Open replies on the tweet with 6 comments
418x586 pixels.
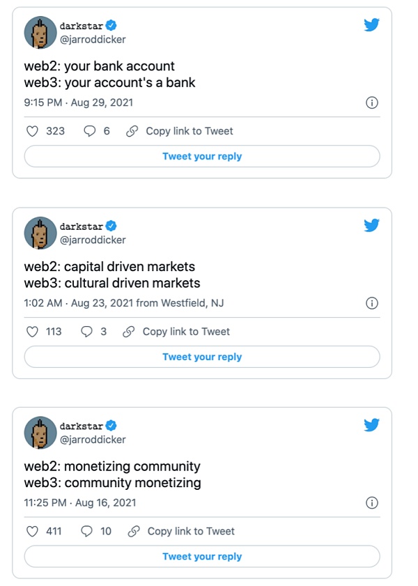pyautogui.click(x=89, y=131)
